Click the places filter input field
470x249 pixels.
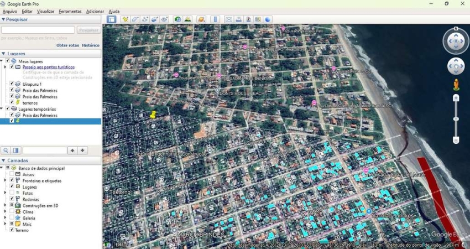(45, 151)
